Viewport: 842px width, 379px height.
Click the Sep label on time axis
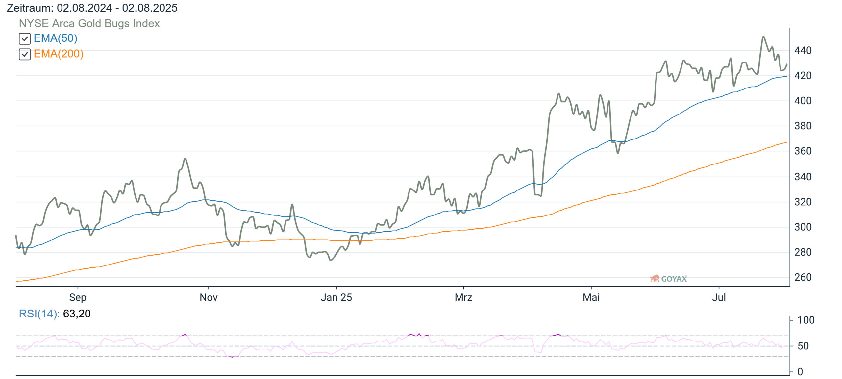[x=78, y=297]
